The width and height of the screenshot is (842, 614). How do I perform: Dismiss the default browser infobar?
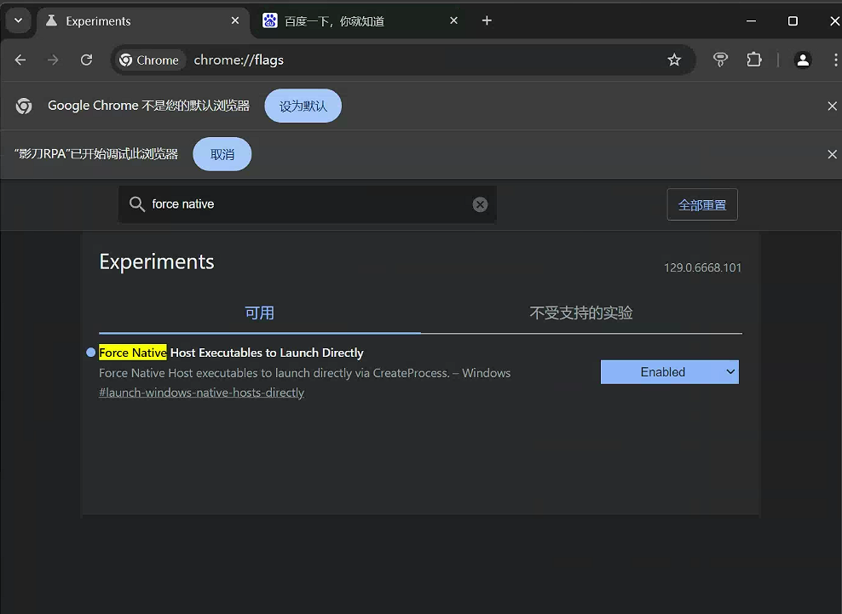tap(832, 106)
